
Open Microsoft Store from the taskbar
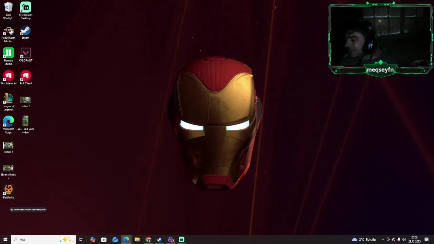click(x=104, y=240)
